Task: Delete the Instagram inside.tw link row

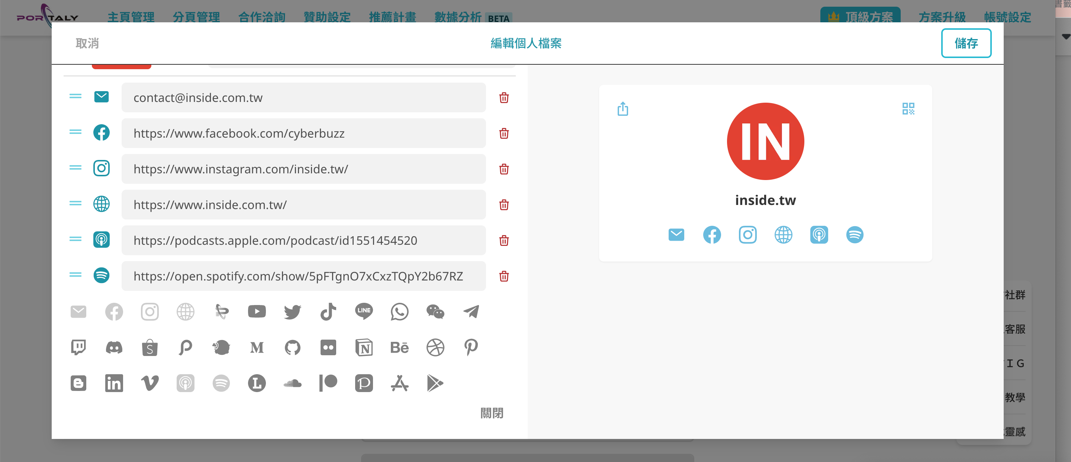Action: pos(504,169)
